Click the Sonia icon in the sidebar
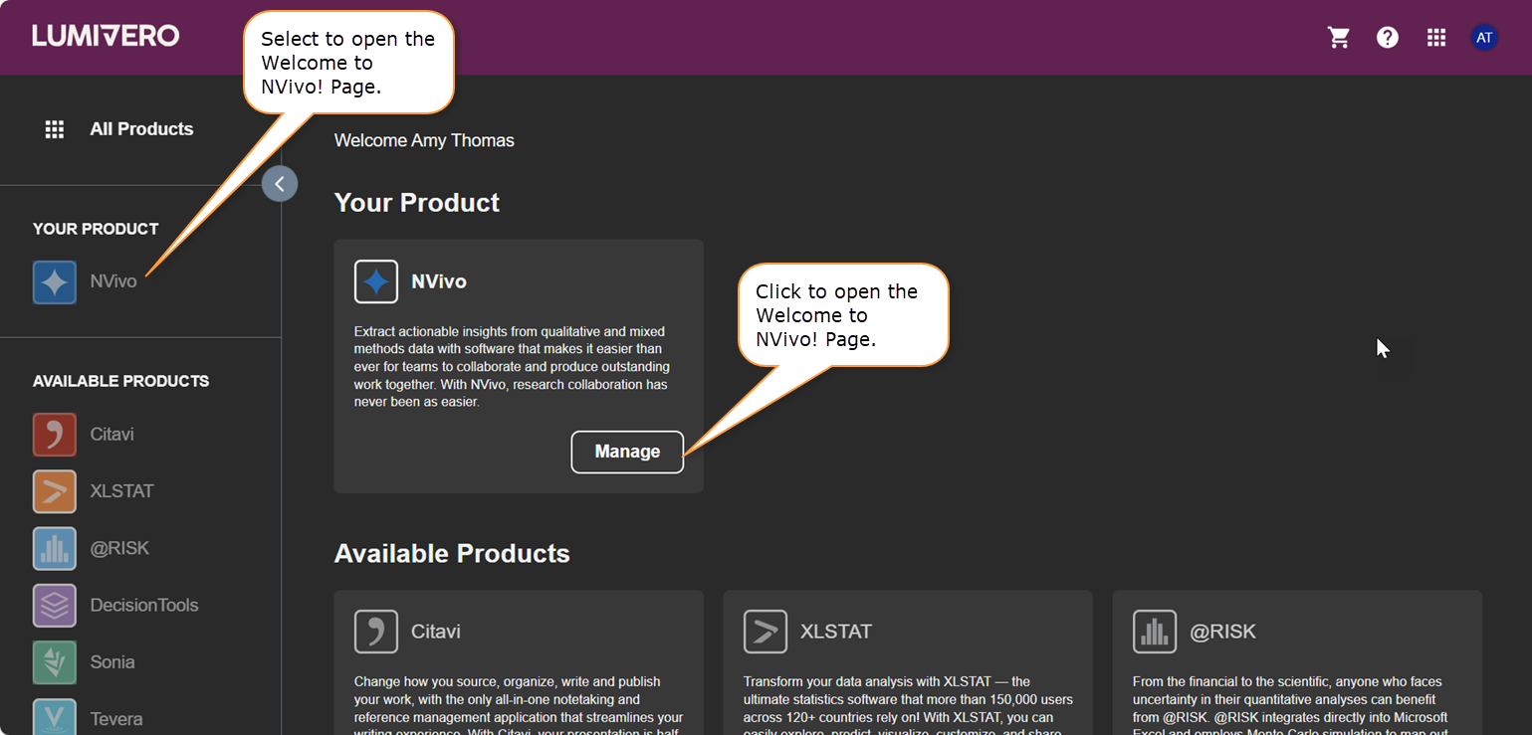This screenshot has height=735, width=1532. pyautogui.click(x=55, y=662)
